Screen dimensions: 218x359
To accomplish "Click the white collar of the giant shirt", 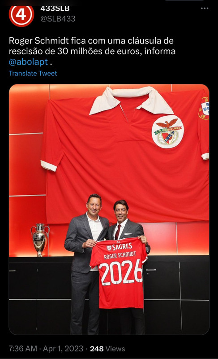I will click(x=131, y=100).
